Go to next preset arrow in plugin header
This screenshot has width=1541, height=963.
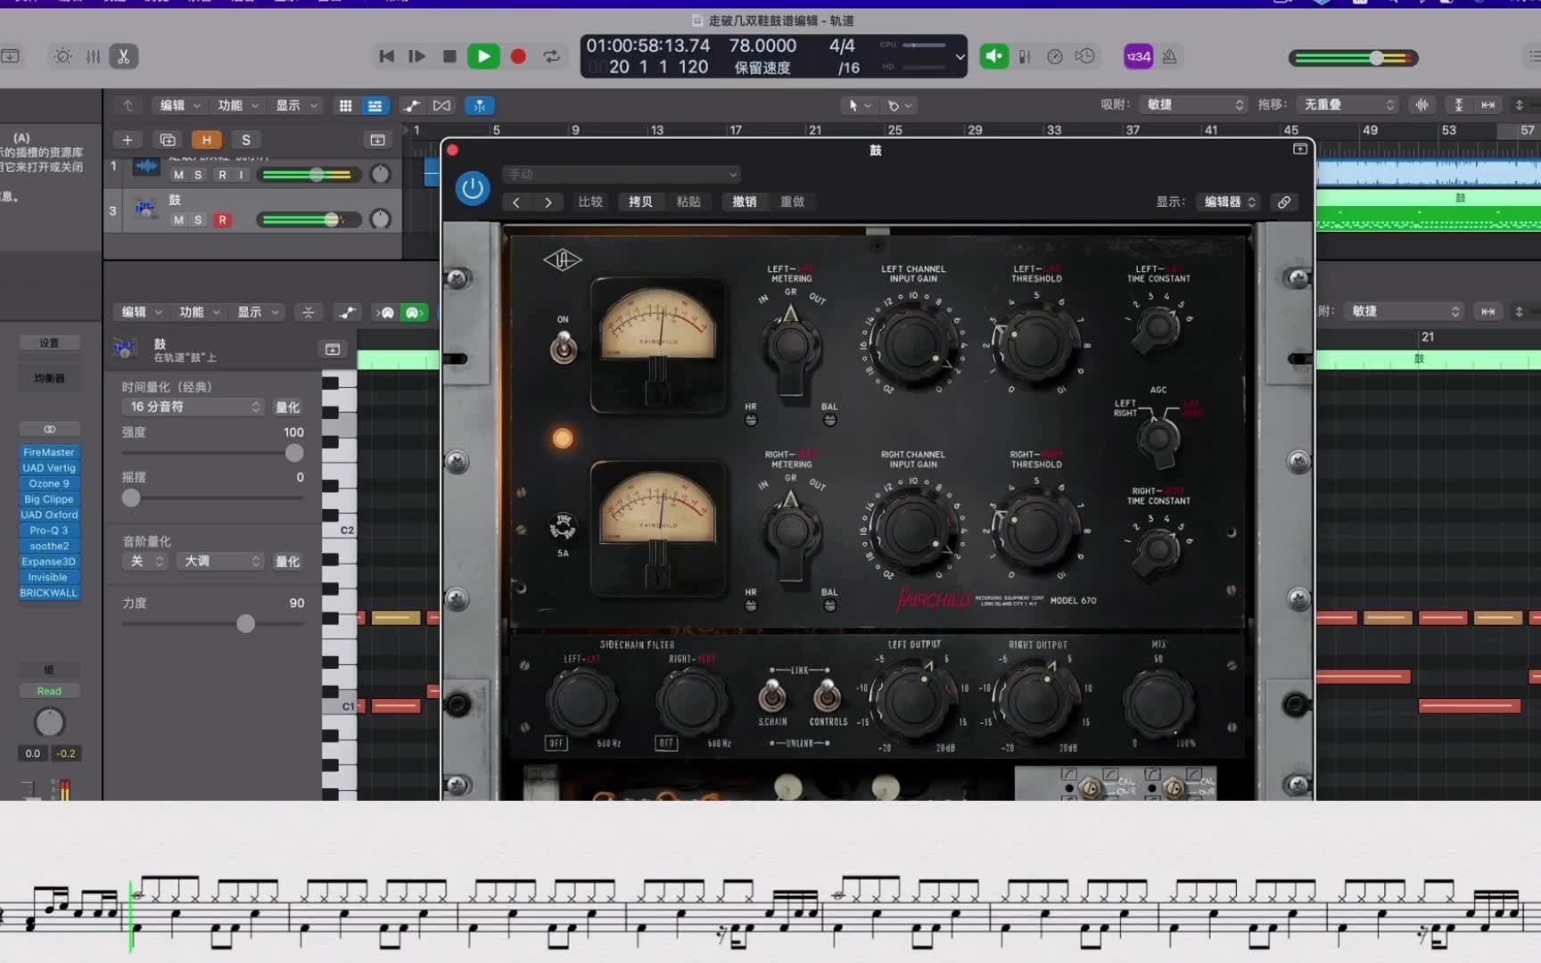[548, 202]
